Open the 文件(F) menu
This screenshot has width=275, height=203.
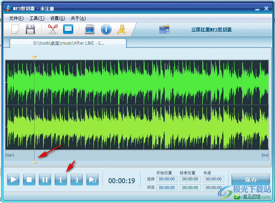point(16,18)
